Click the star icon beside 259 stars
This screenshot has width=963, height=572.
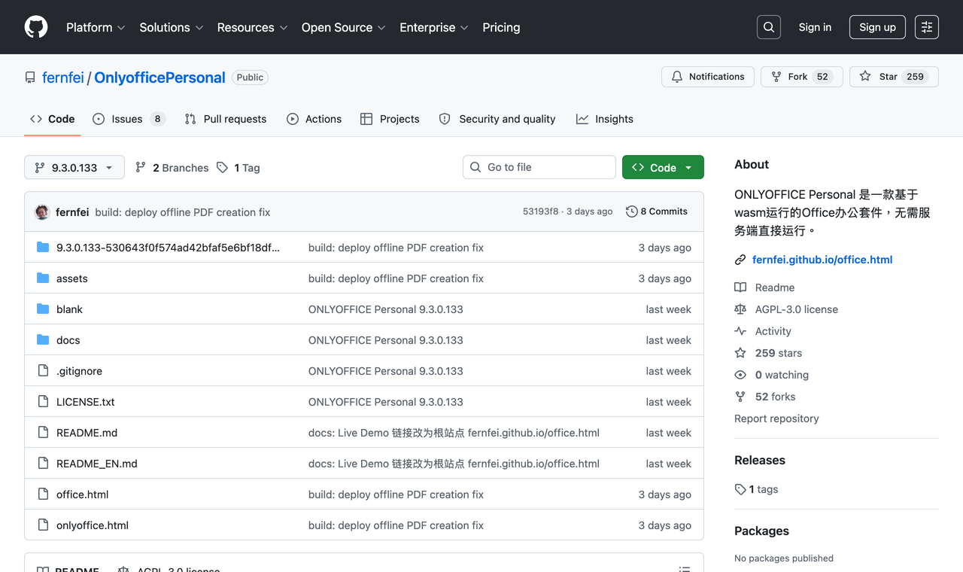pyautogui.click(x=740, y=353)
